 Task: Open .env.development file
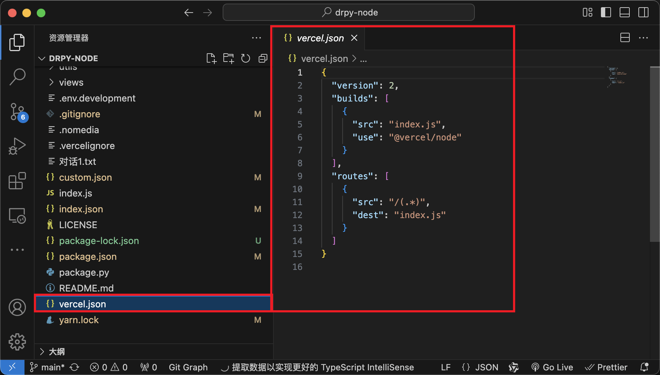coord(154,98)
